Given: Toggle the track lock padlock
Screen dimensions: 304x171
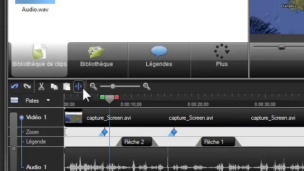Looking at the screenshot, I should pos(13,148).
